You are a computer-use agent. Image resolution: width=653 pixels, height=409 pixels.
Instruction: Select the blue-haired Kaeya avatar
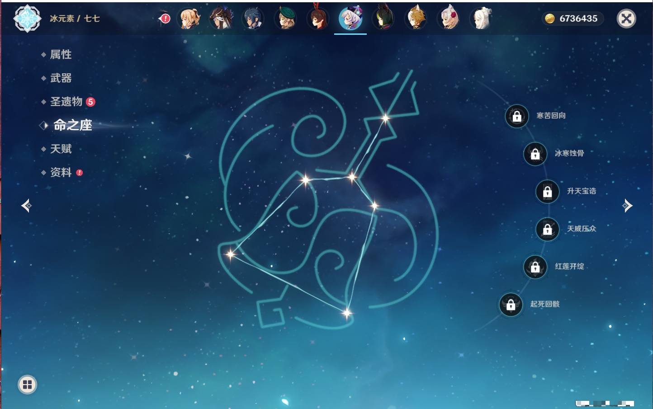[x=253, y=19]
